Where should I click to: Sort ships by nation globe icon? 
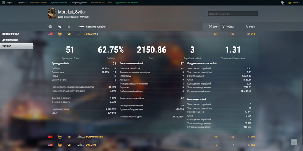(50, 27)
